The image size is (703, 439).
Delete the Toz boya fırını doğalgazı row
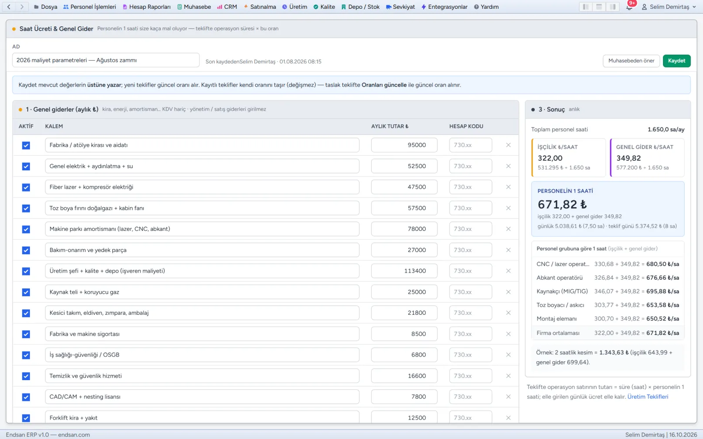coord(508,208)
